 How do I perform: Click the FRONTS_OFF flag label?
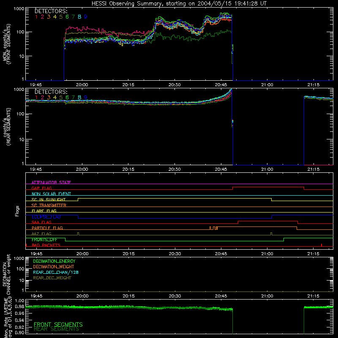point(44,240)
